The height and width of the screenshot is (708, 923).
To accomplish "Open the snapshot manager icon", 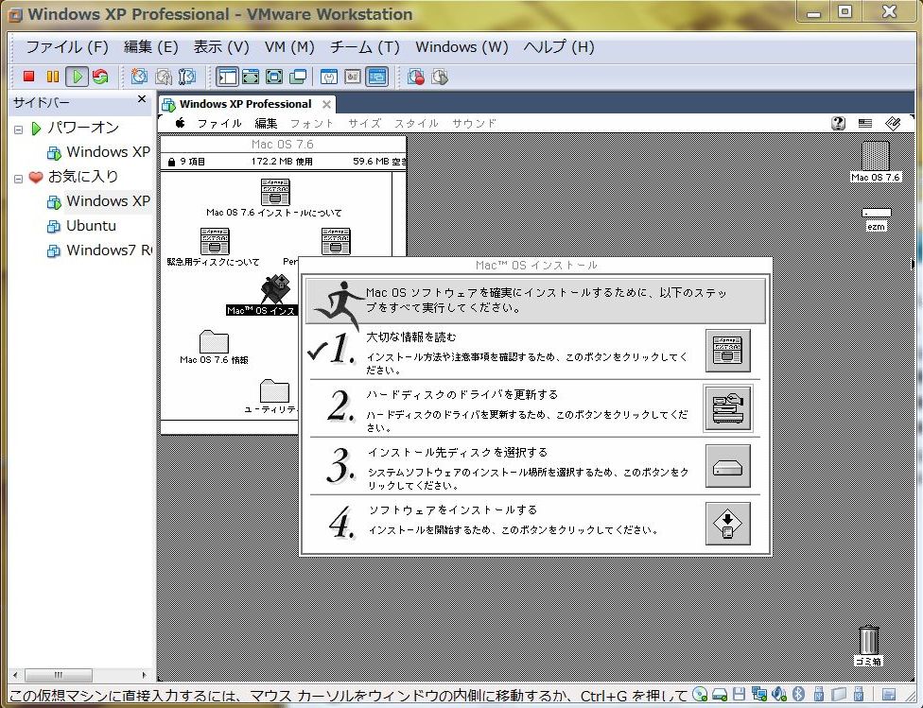I will click(x=186, y=77).
